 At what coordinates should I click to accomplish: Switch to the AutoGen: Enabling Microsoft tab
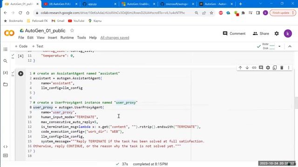click(138, 4)
